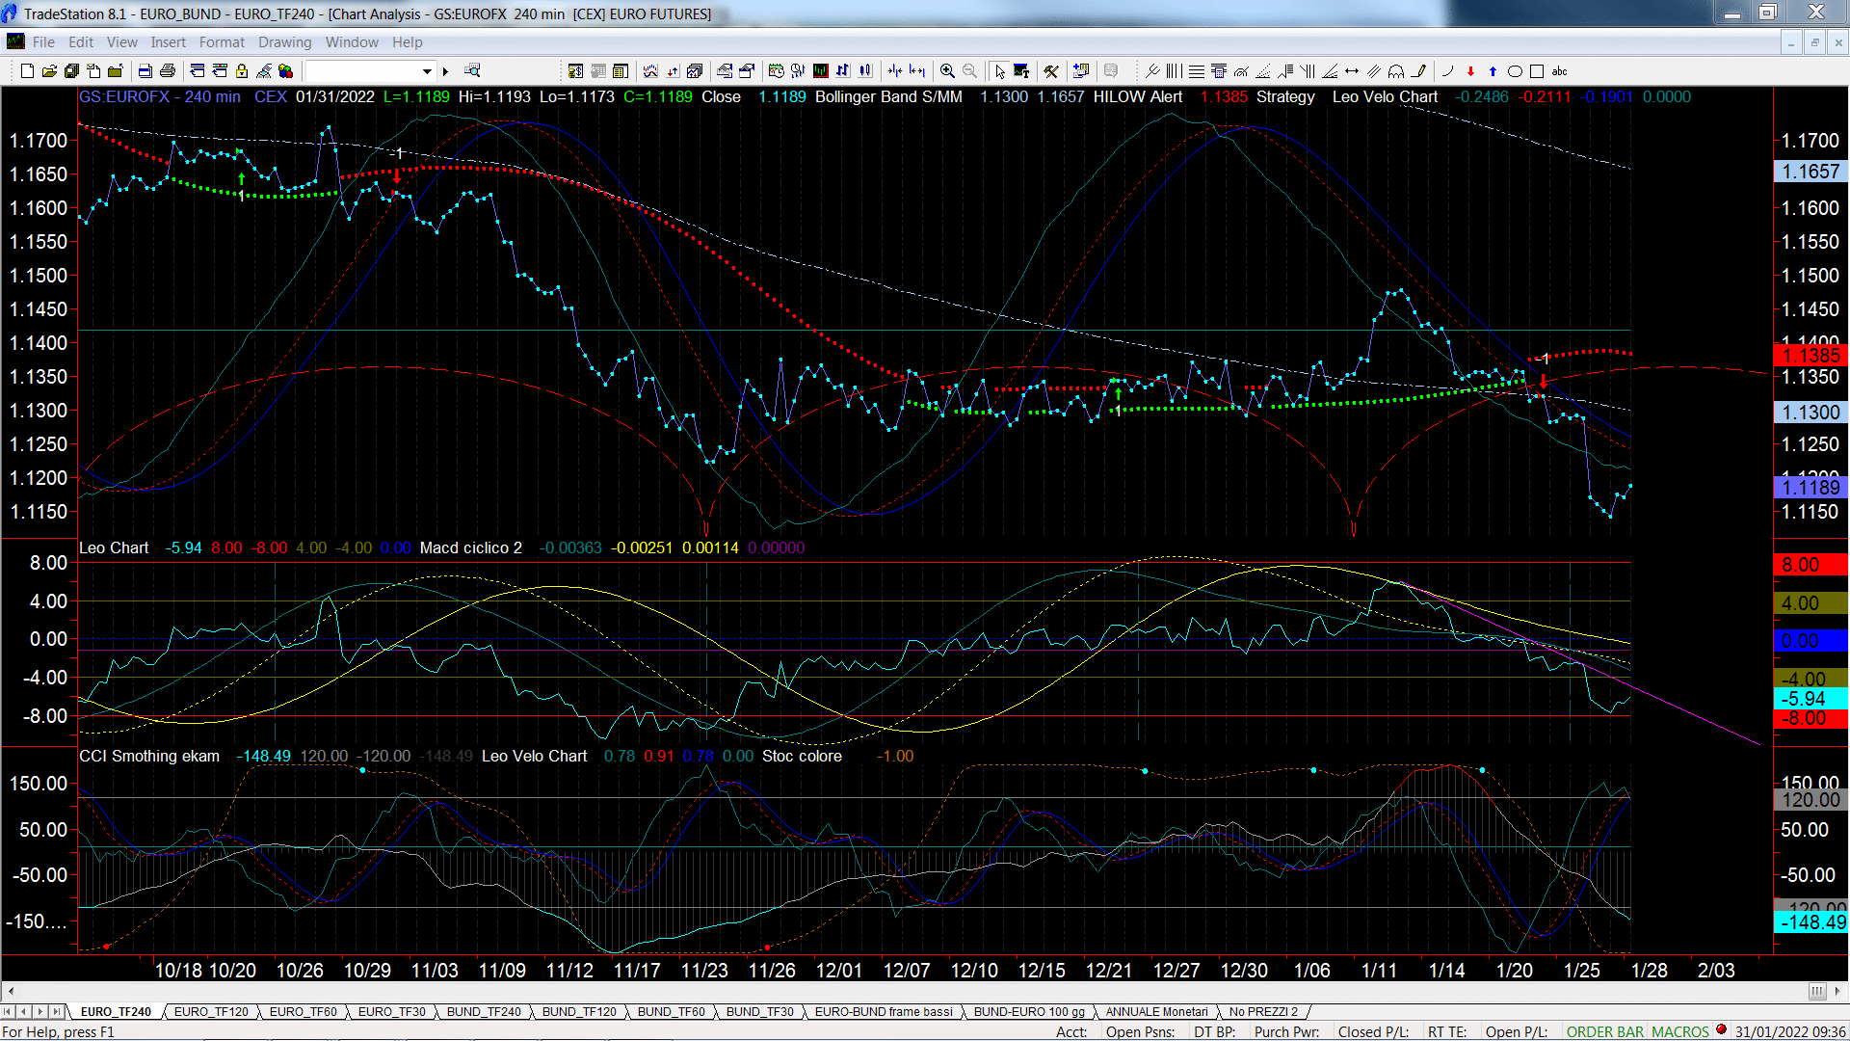The image size is (1850, 1041).
Task: Switch to the BUND_TF60 tab
Action: coord(671,1011)
